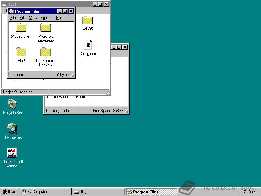
Task: Select the Plus! folder icon
Action: (x=21, y=52)
